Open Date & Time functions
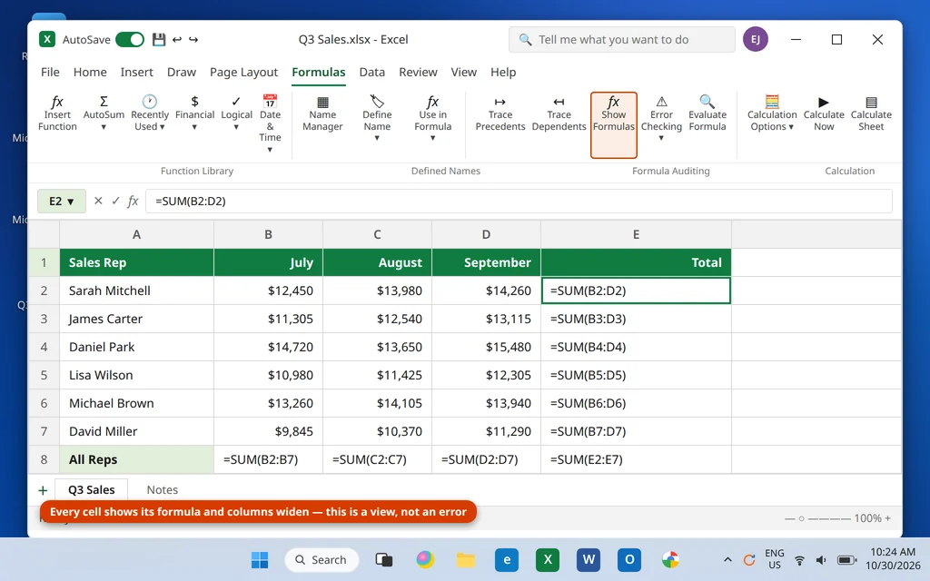The width and height of the screenshot is (930, 581). tap(270, 123)
